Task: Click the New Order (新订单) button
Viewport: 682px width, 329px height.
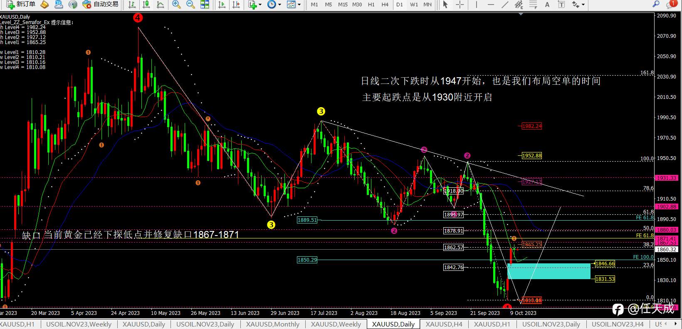Action: click(x=20, y=5)
